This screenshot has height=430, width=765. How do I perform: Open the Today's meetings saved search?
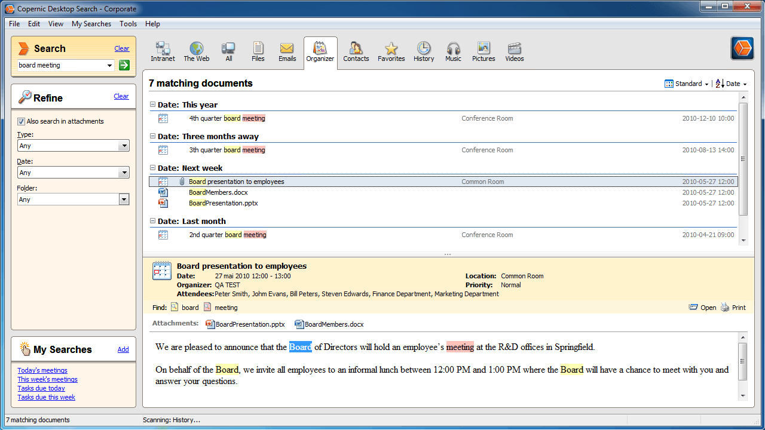pos(42,370)
